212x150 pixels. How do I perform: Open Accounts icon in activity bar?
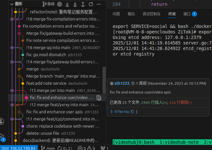(x=2, y=121)
